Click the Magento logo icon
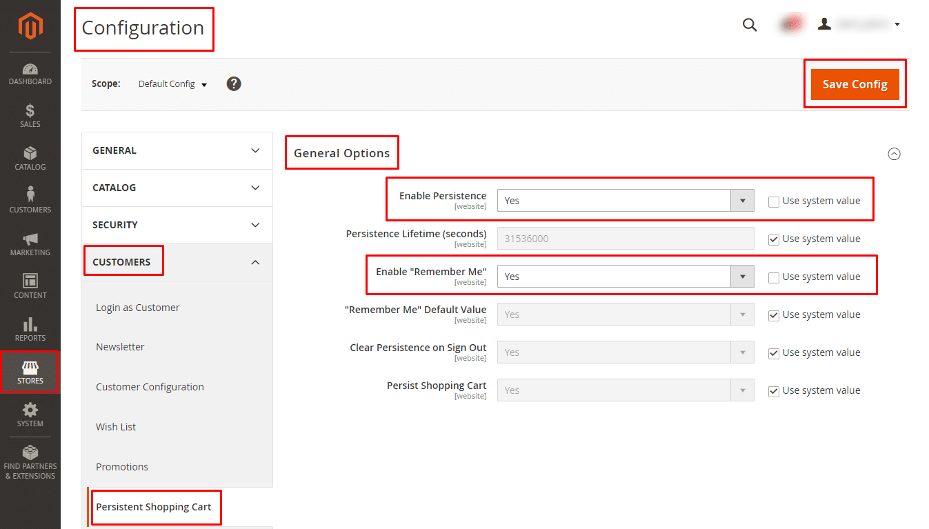The image size is (929, 529). [30, 26]
